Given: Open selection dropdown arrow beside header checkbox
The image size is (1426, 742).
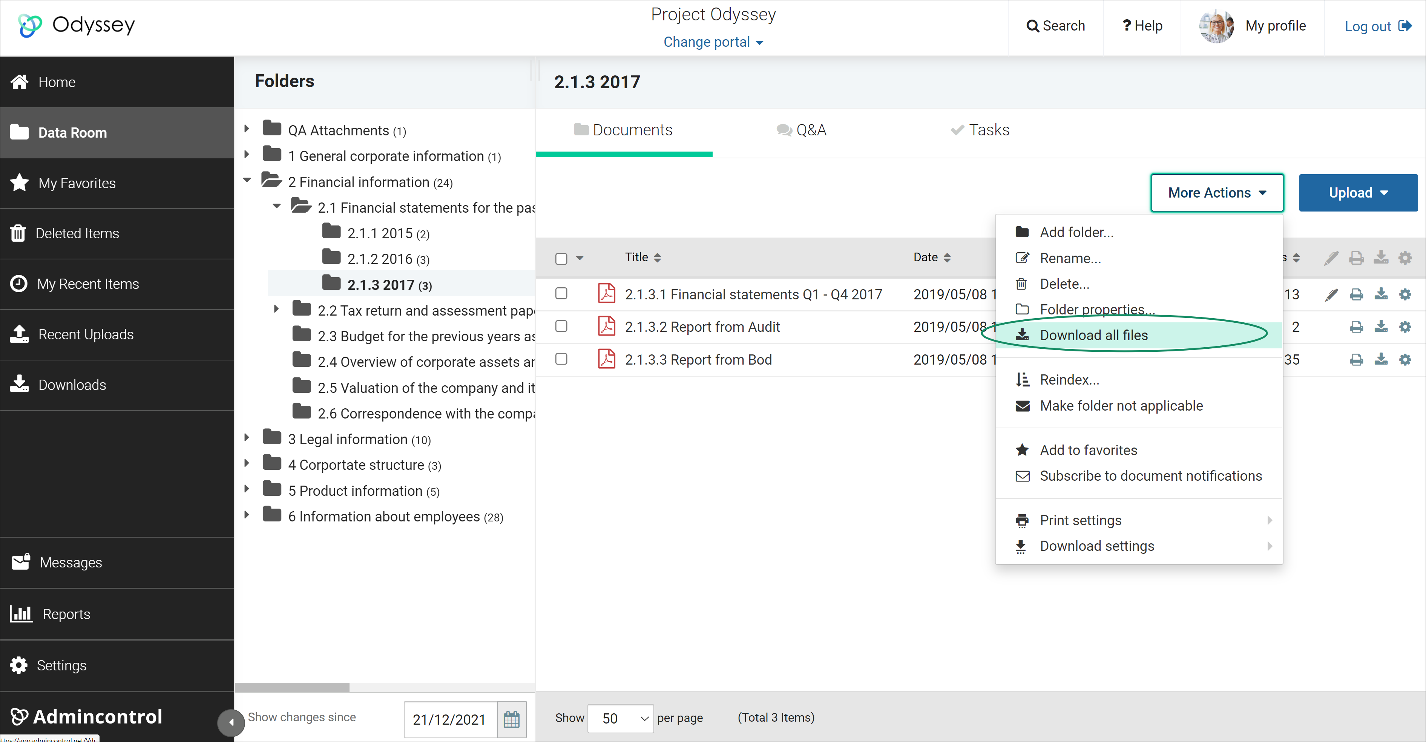Looking at the screenshot, I should (x=580, y=258).
